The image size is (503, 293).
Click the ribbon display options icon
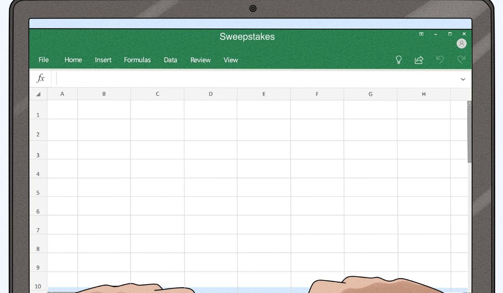coord(421,34)
